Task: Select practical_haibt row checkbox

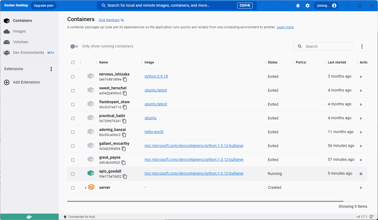Action: [73, 118]
